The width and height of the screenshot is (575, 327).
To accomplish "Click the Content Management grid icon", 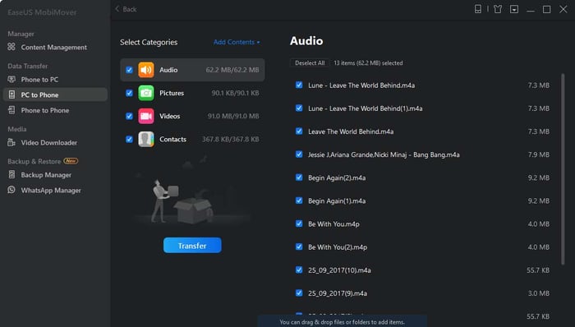I will point(11,47).
